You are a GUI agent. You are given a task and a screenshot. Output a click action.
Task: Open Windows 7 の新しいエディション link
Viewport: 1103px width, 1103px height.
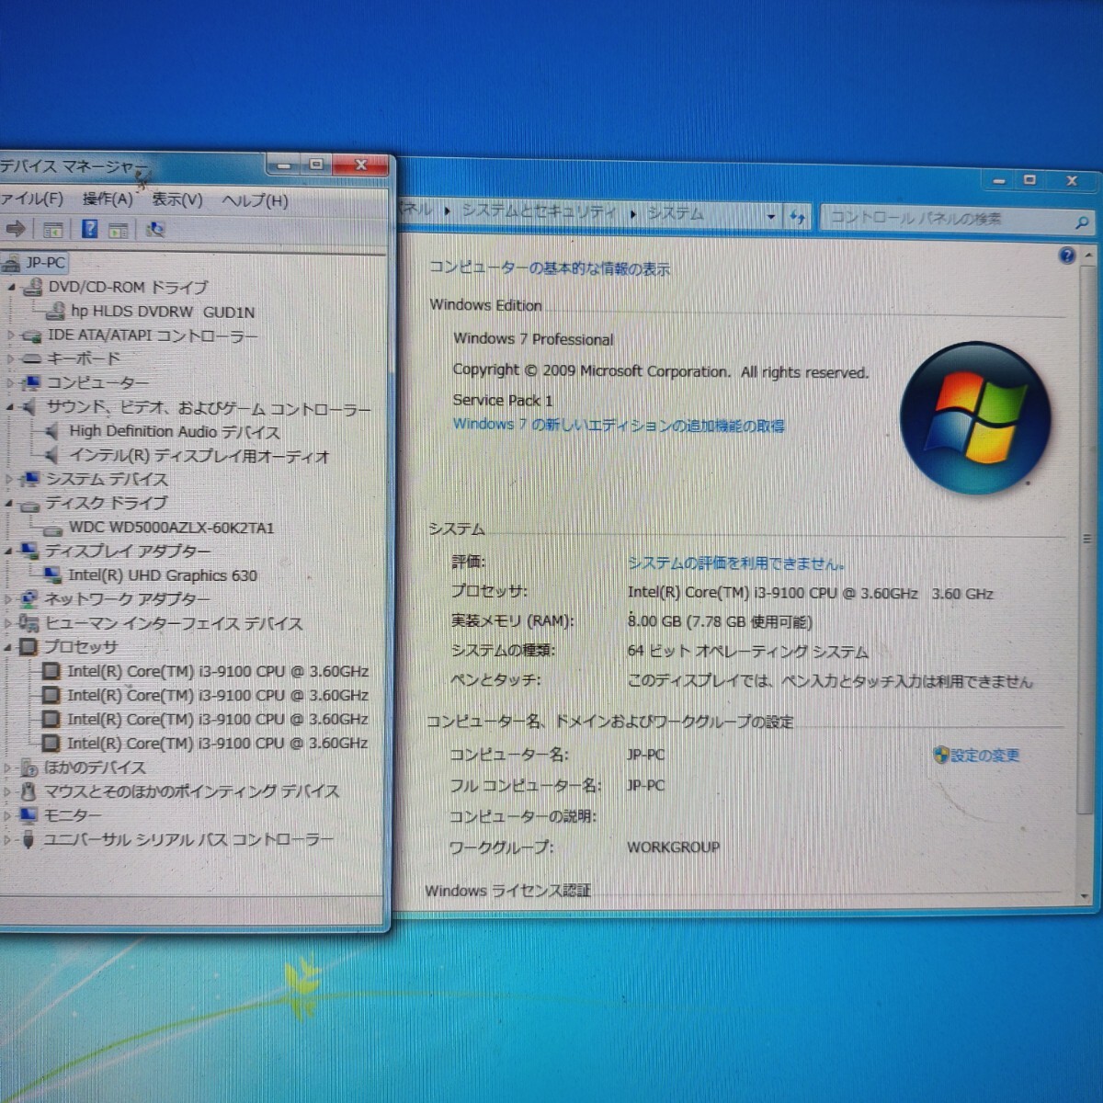[x=619, y=425]
